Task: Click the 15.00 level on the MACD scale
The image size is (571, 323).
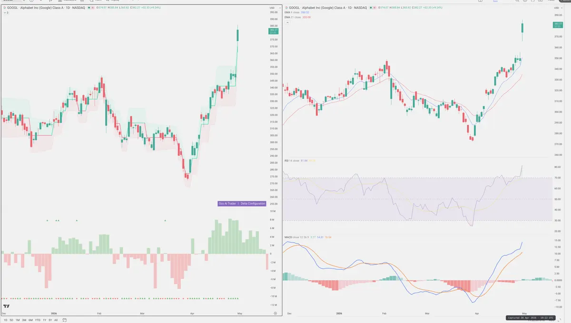Action: [x=558, y=240]
